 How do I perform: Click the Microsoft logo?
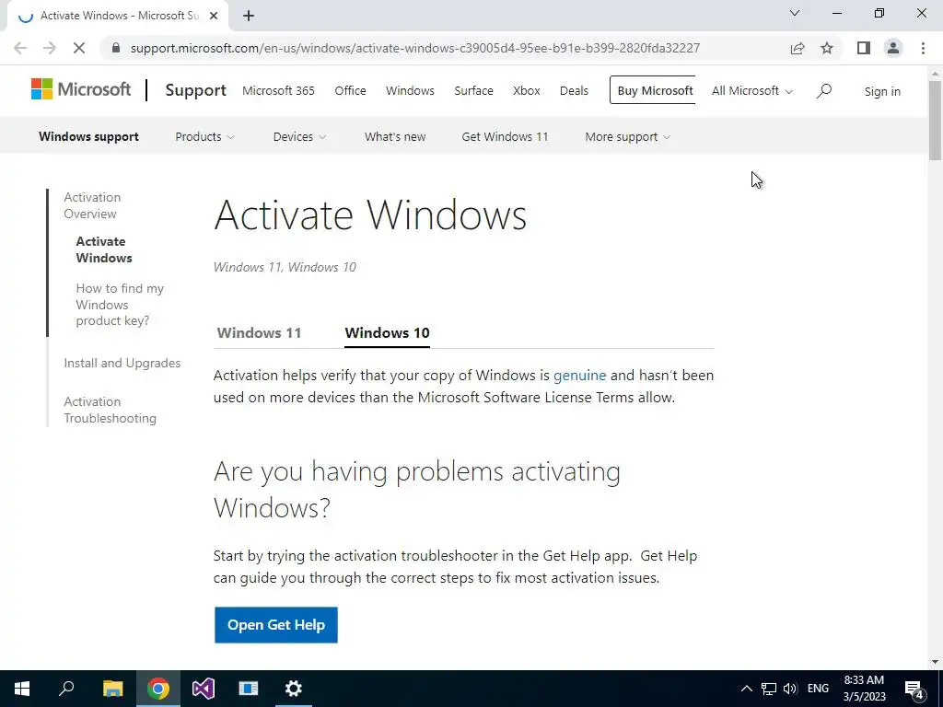(x=81, y=89)
